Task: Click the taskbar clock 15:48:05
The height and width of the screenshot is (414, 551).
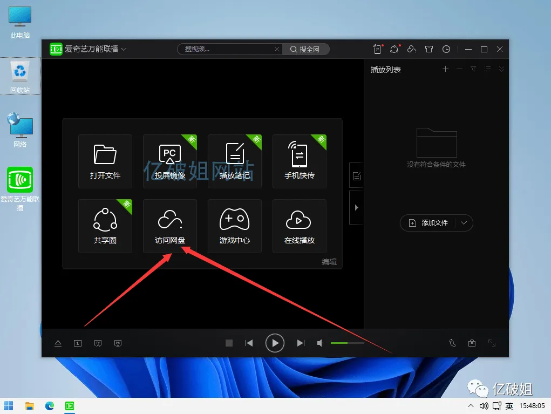Action: 532,406
